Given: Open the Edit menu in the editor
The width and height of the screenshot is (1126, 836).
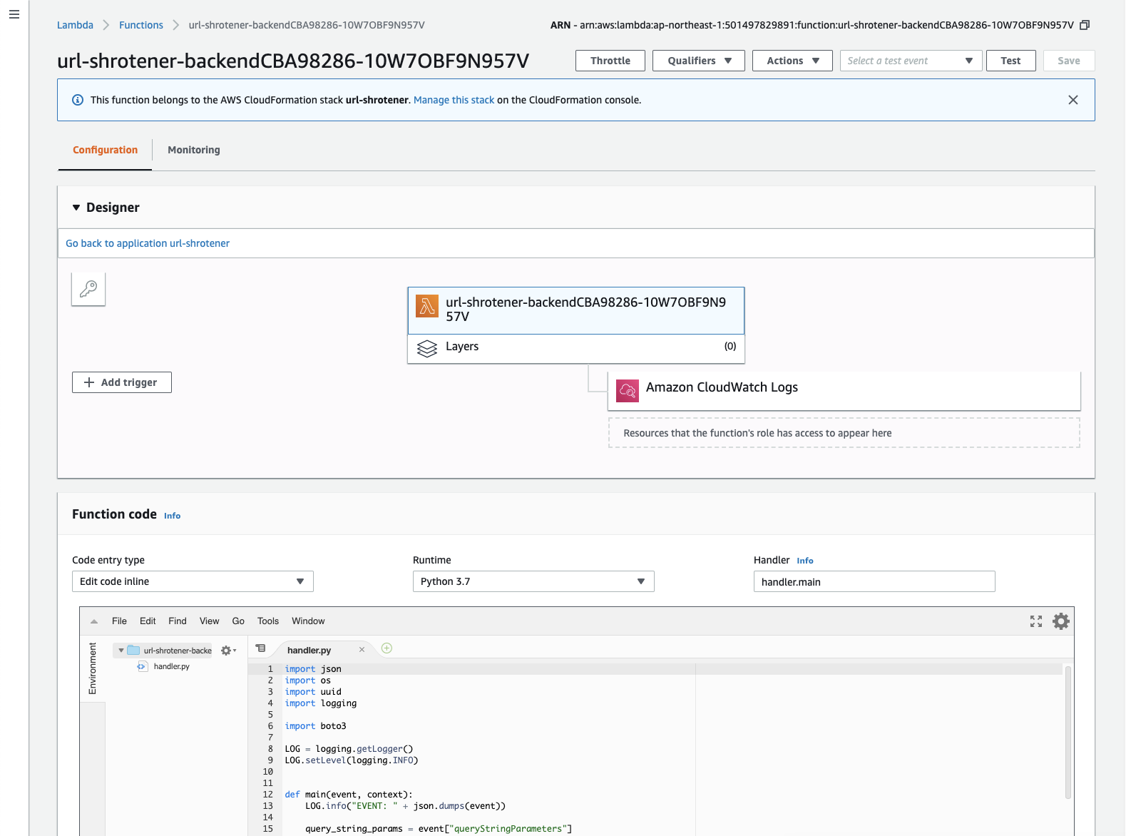Looking at the screenshot, I should click(x=148, y=621).
